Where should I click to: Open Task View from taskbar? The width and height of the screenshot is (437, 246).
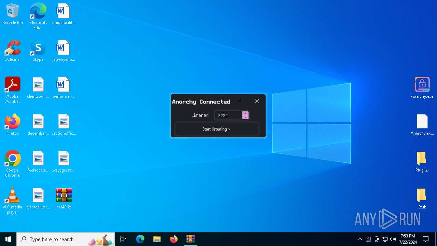pos(123,239)
